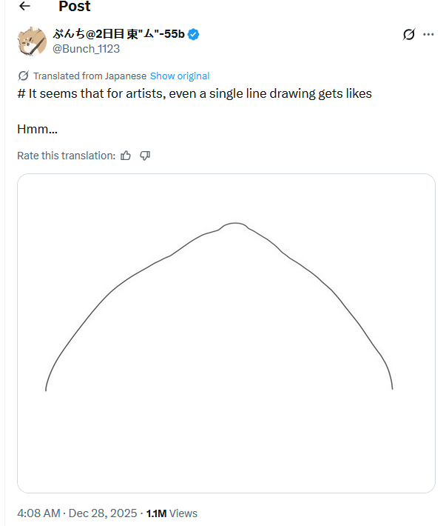The width and height of the screenshot is (446, 526).
Task: Show the original Japanese text
Action: pyautogui.click(x=180, y=76)
